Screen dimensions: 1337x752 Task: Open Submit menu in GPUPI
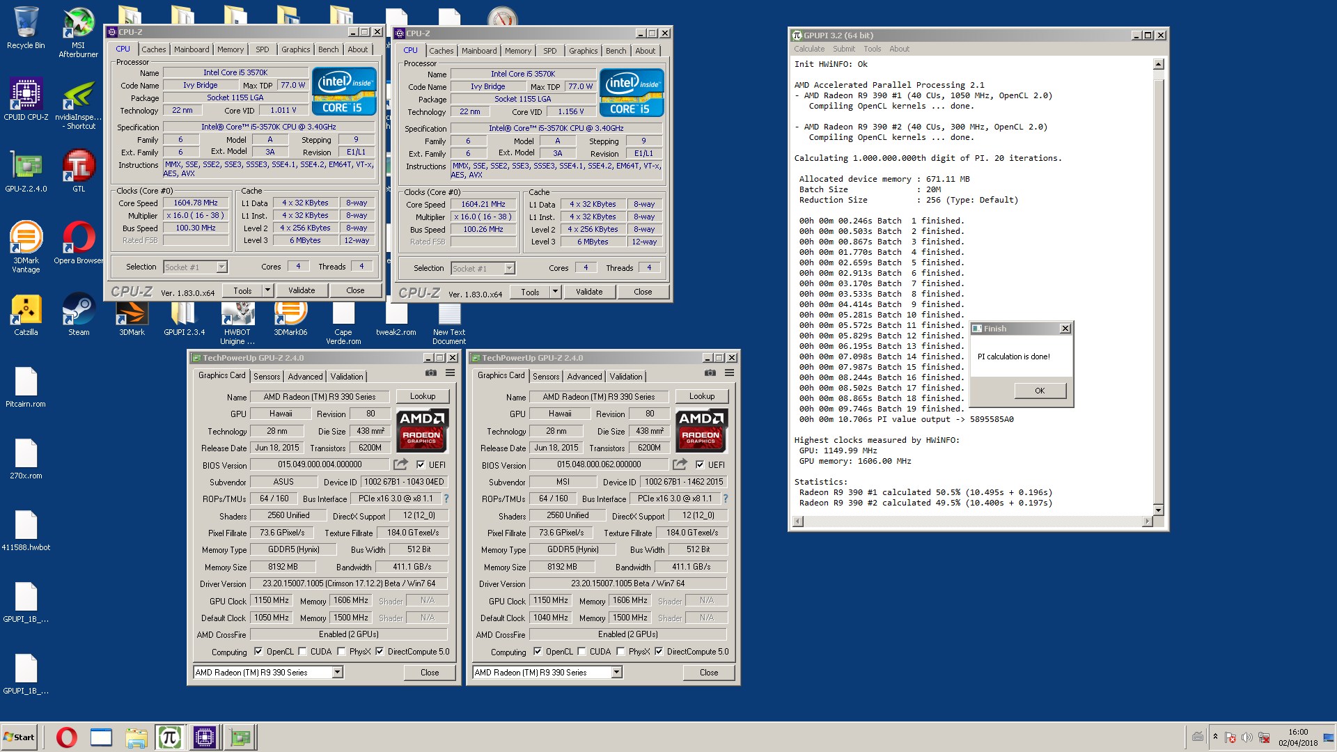[x=843, y=49]
